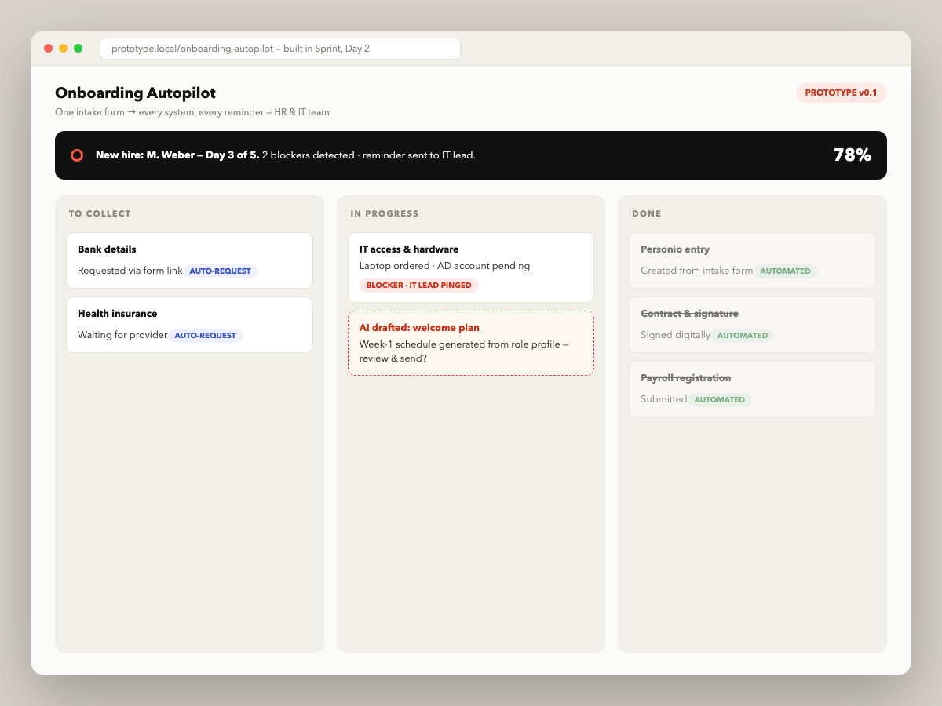Click the red status ring in the banner
The image size is (942, 706).
point(77,155)
